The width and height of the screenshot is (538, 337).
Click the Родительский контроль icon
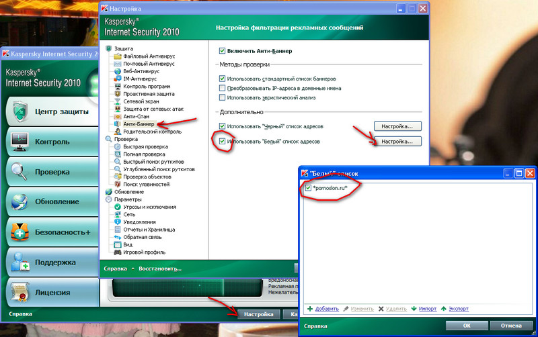118,132
